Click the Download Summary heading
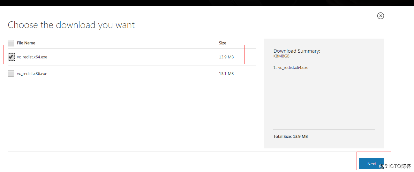The image size is (414, 172). pyautogui.click(x=297, y=51)
